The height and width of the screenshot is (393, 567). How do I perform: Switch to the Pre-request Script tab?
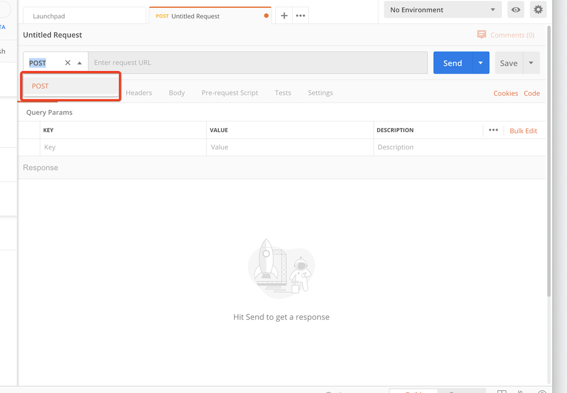230,92
